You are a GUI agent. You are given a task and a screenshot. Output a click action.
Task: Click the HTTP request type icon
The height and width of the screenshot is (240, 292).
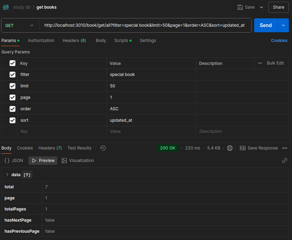6,7
